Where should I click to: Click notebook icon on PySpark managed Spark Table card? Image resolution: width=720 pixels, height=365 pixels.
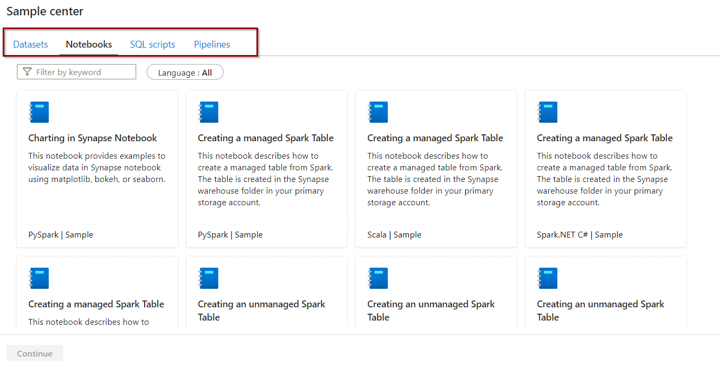coord(208,112)
